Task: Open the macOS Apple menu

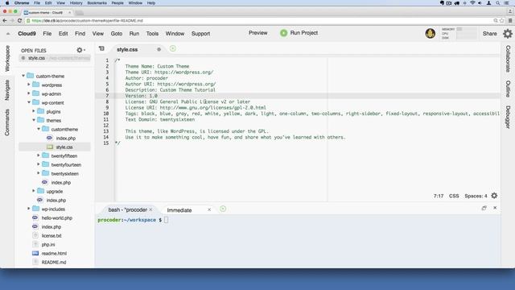Action: tap(7, 3)
